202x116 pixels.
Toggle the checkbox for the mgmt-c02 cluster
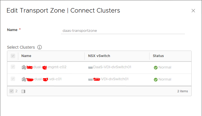tap(13, 67)
